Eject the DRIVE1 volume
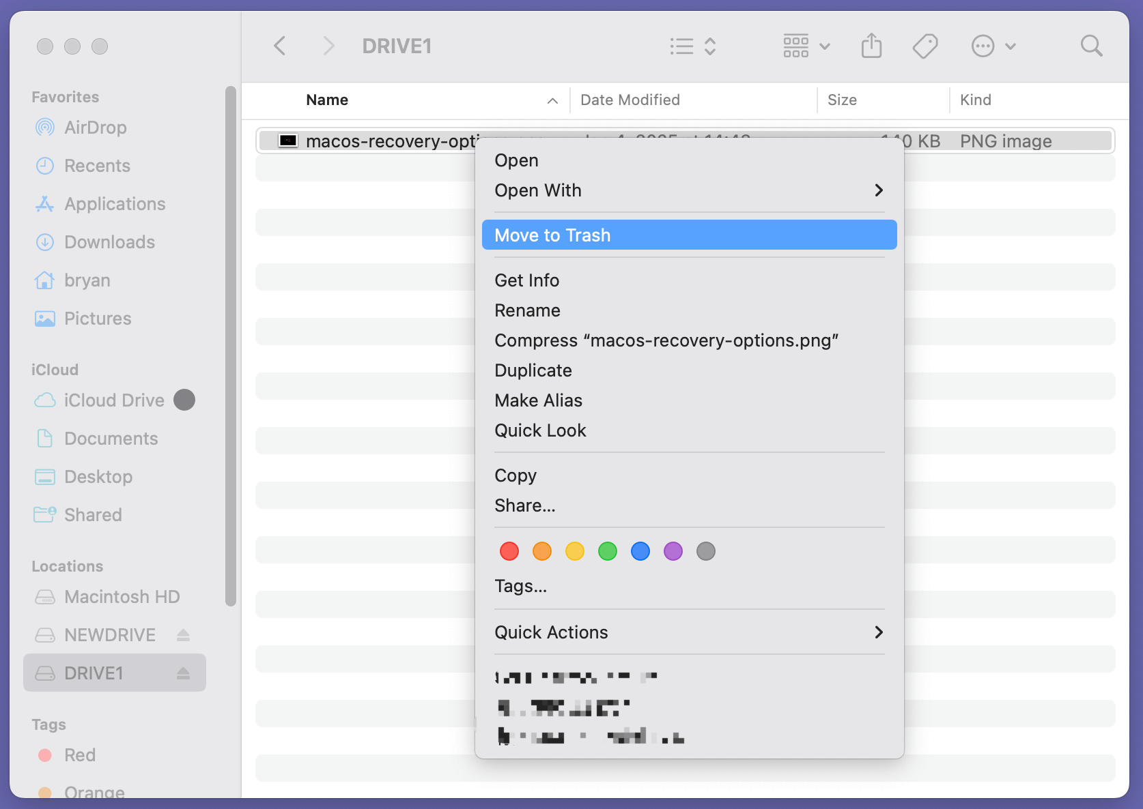This screenshot has width=1143, height=809. 183,673
